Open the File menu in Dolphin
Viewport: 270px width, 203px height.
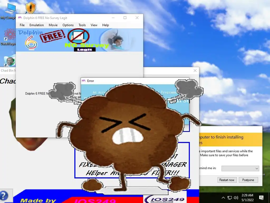pyautogui.click(x=22, y=25)
